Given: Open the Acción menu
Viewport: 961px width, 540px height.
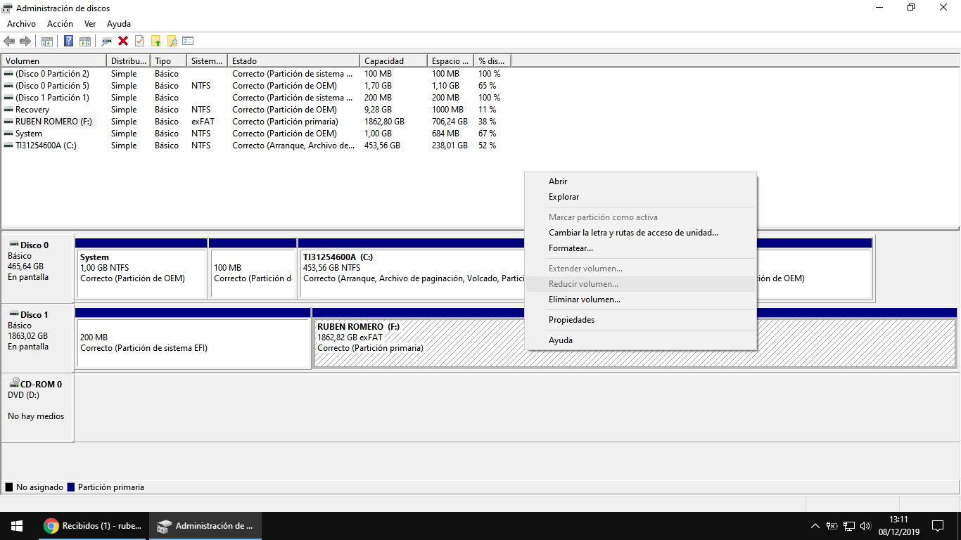Looking at the screenshot, I should pos(60,24).
